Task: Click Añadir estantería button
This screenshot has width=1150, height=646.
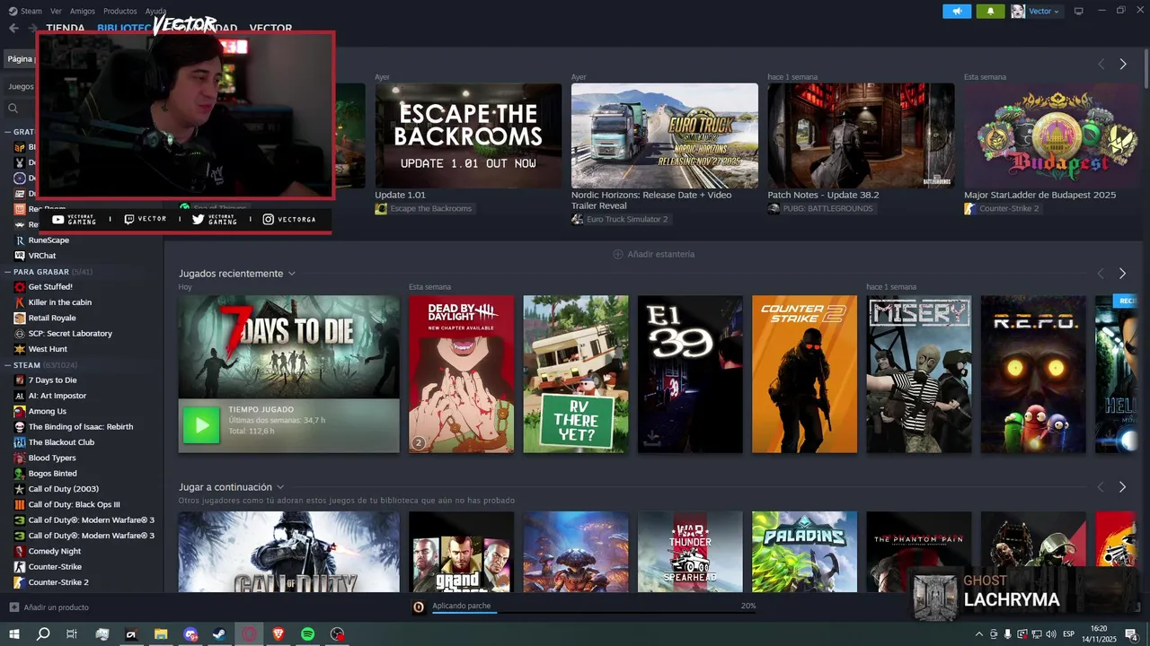Action: 654,254
